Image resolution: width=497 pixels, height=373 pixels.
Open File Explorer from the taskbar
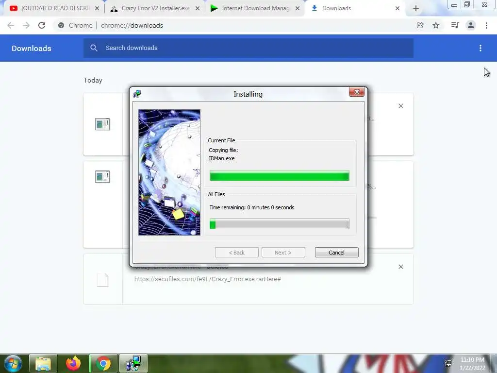(43, 363)
